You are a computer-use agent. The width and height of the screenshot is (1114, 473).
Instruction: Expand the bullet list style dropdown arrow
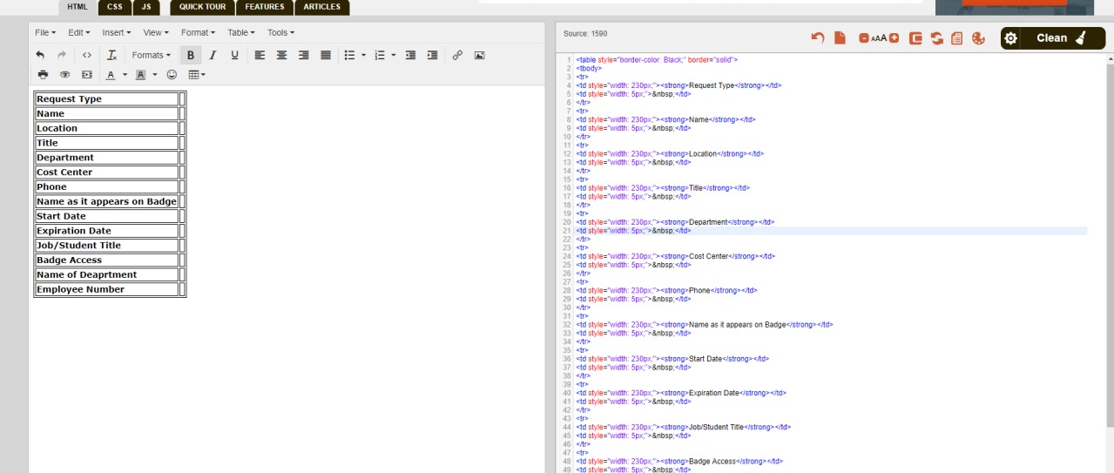point(363,55)
